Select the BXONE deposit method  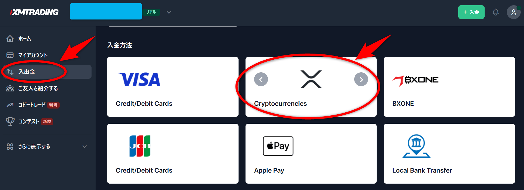[449, 87]
